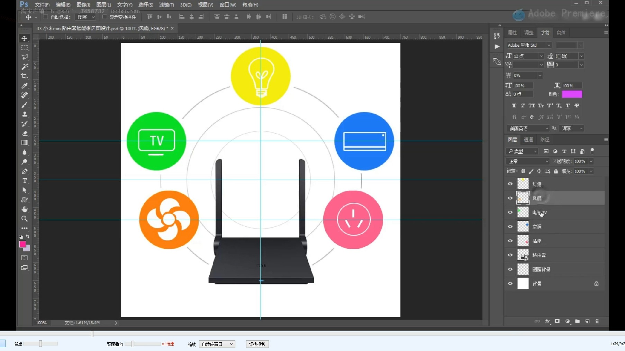Select the Pen tool
Screen dimensions: 625x351
pyautogui.click(x=24, y=171)
